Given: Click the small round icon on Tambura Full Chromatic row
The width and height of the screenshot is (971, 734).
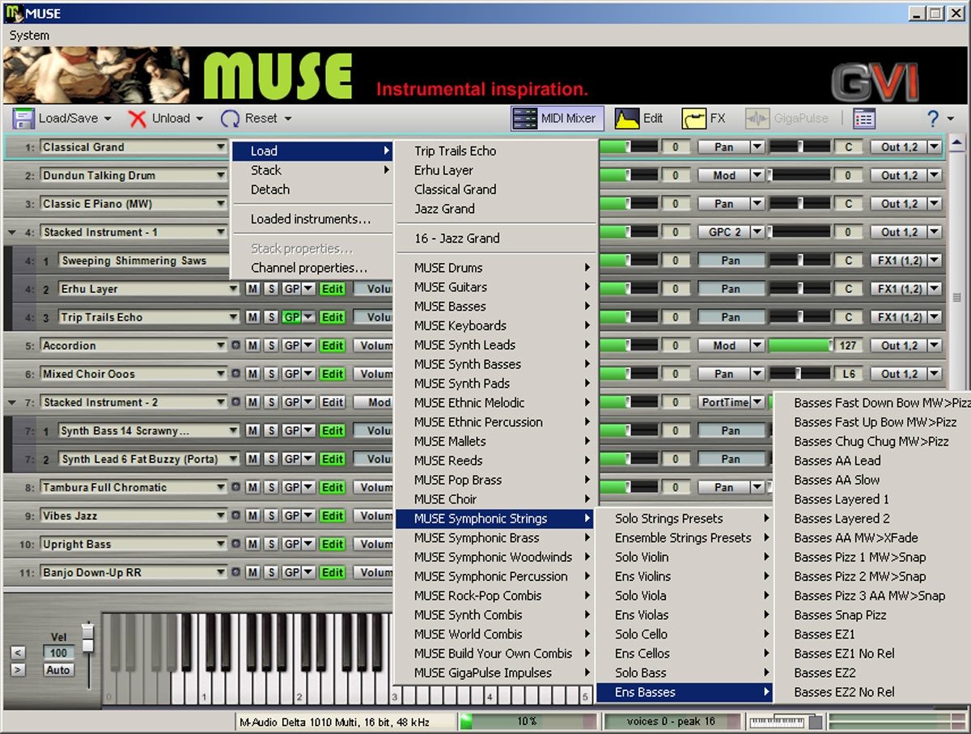Looking at the screenshot, I should tap(235, 487).
